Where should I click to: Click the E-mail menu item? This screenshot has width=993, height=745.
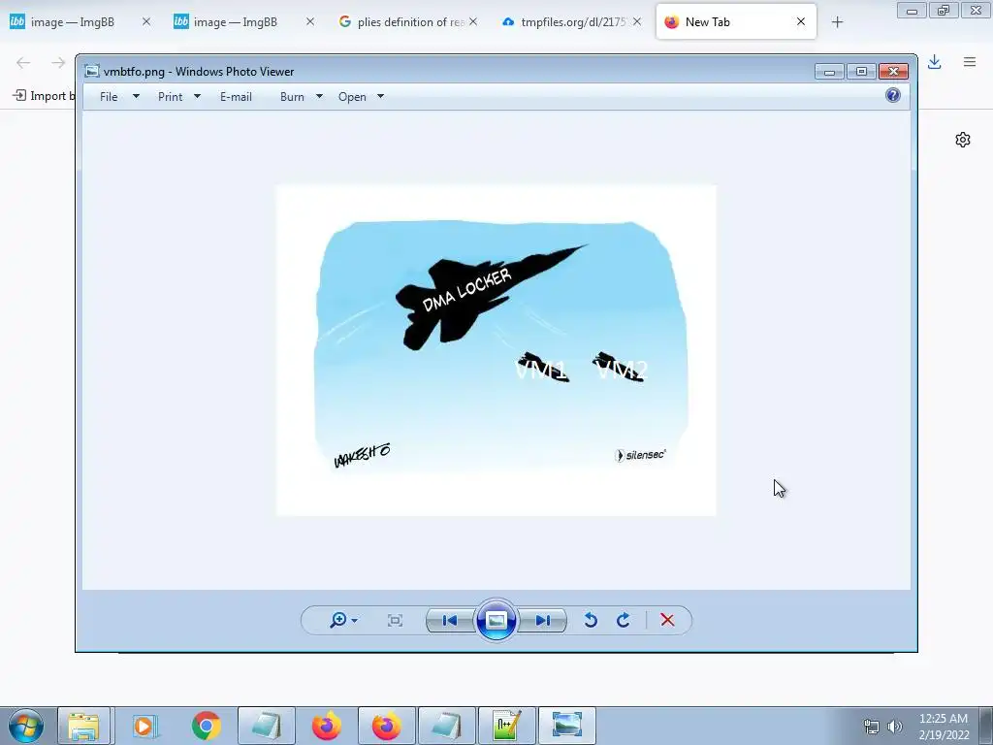[x=237, y=97]
